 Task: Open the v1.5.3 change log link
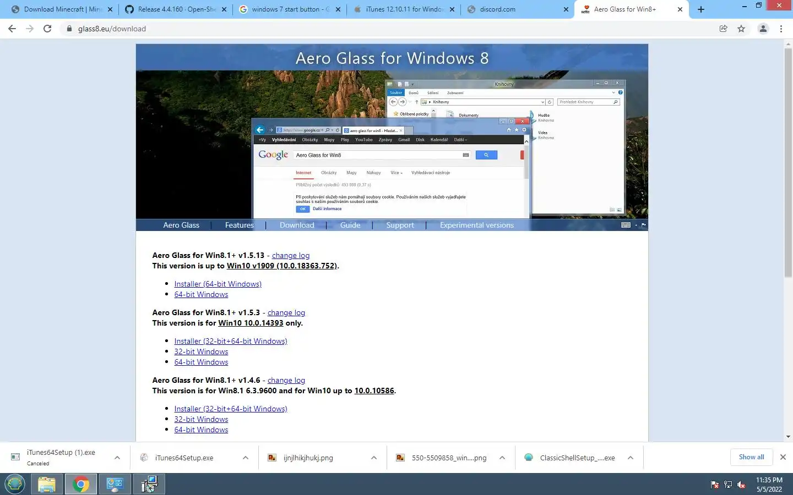[286, 312]
